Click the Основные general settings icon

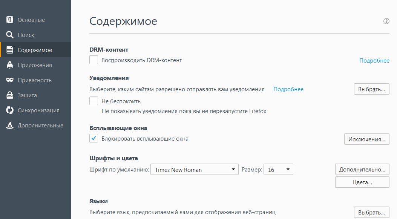tap(10, 20)
